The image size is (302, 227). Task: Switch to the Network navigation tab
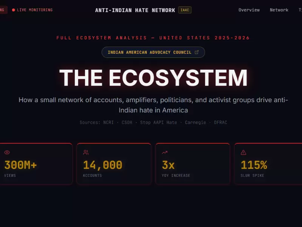tap(279, 10)
